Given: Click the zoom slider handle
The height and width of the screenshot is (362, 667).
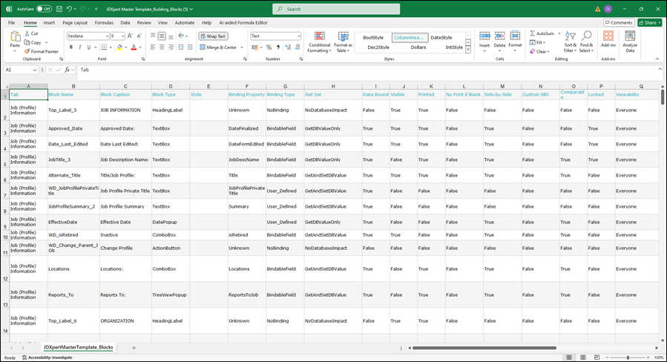Looking at the screenshot, I should pyautogui.click(x=628, y=358).
